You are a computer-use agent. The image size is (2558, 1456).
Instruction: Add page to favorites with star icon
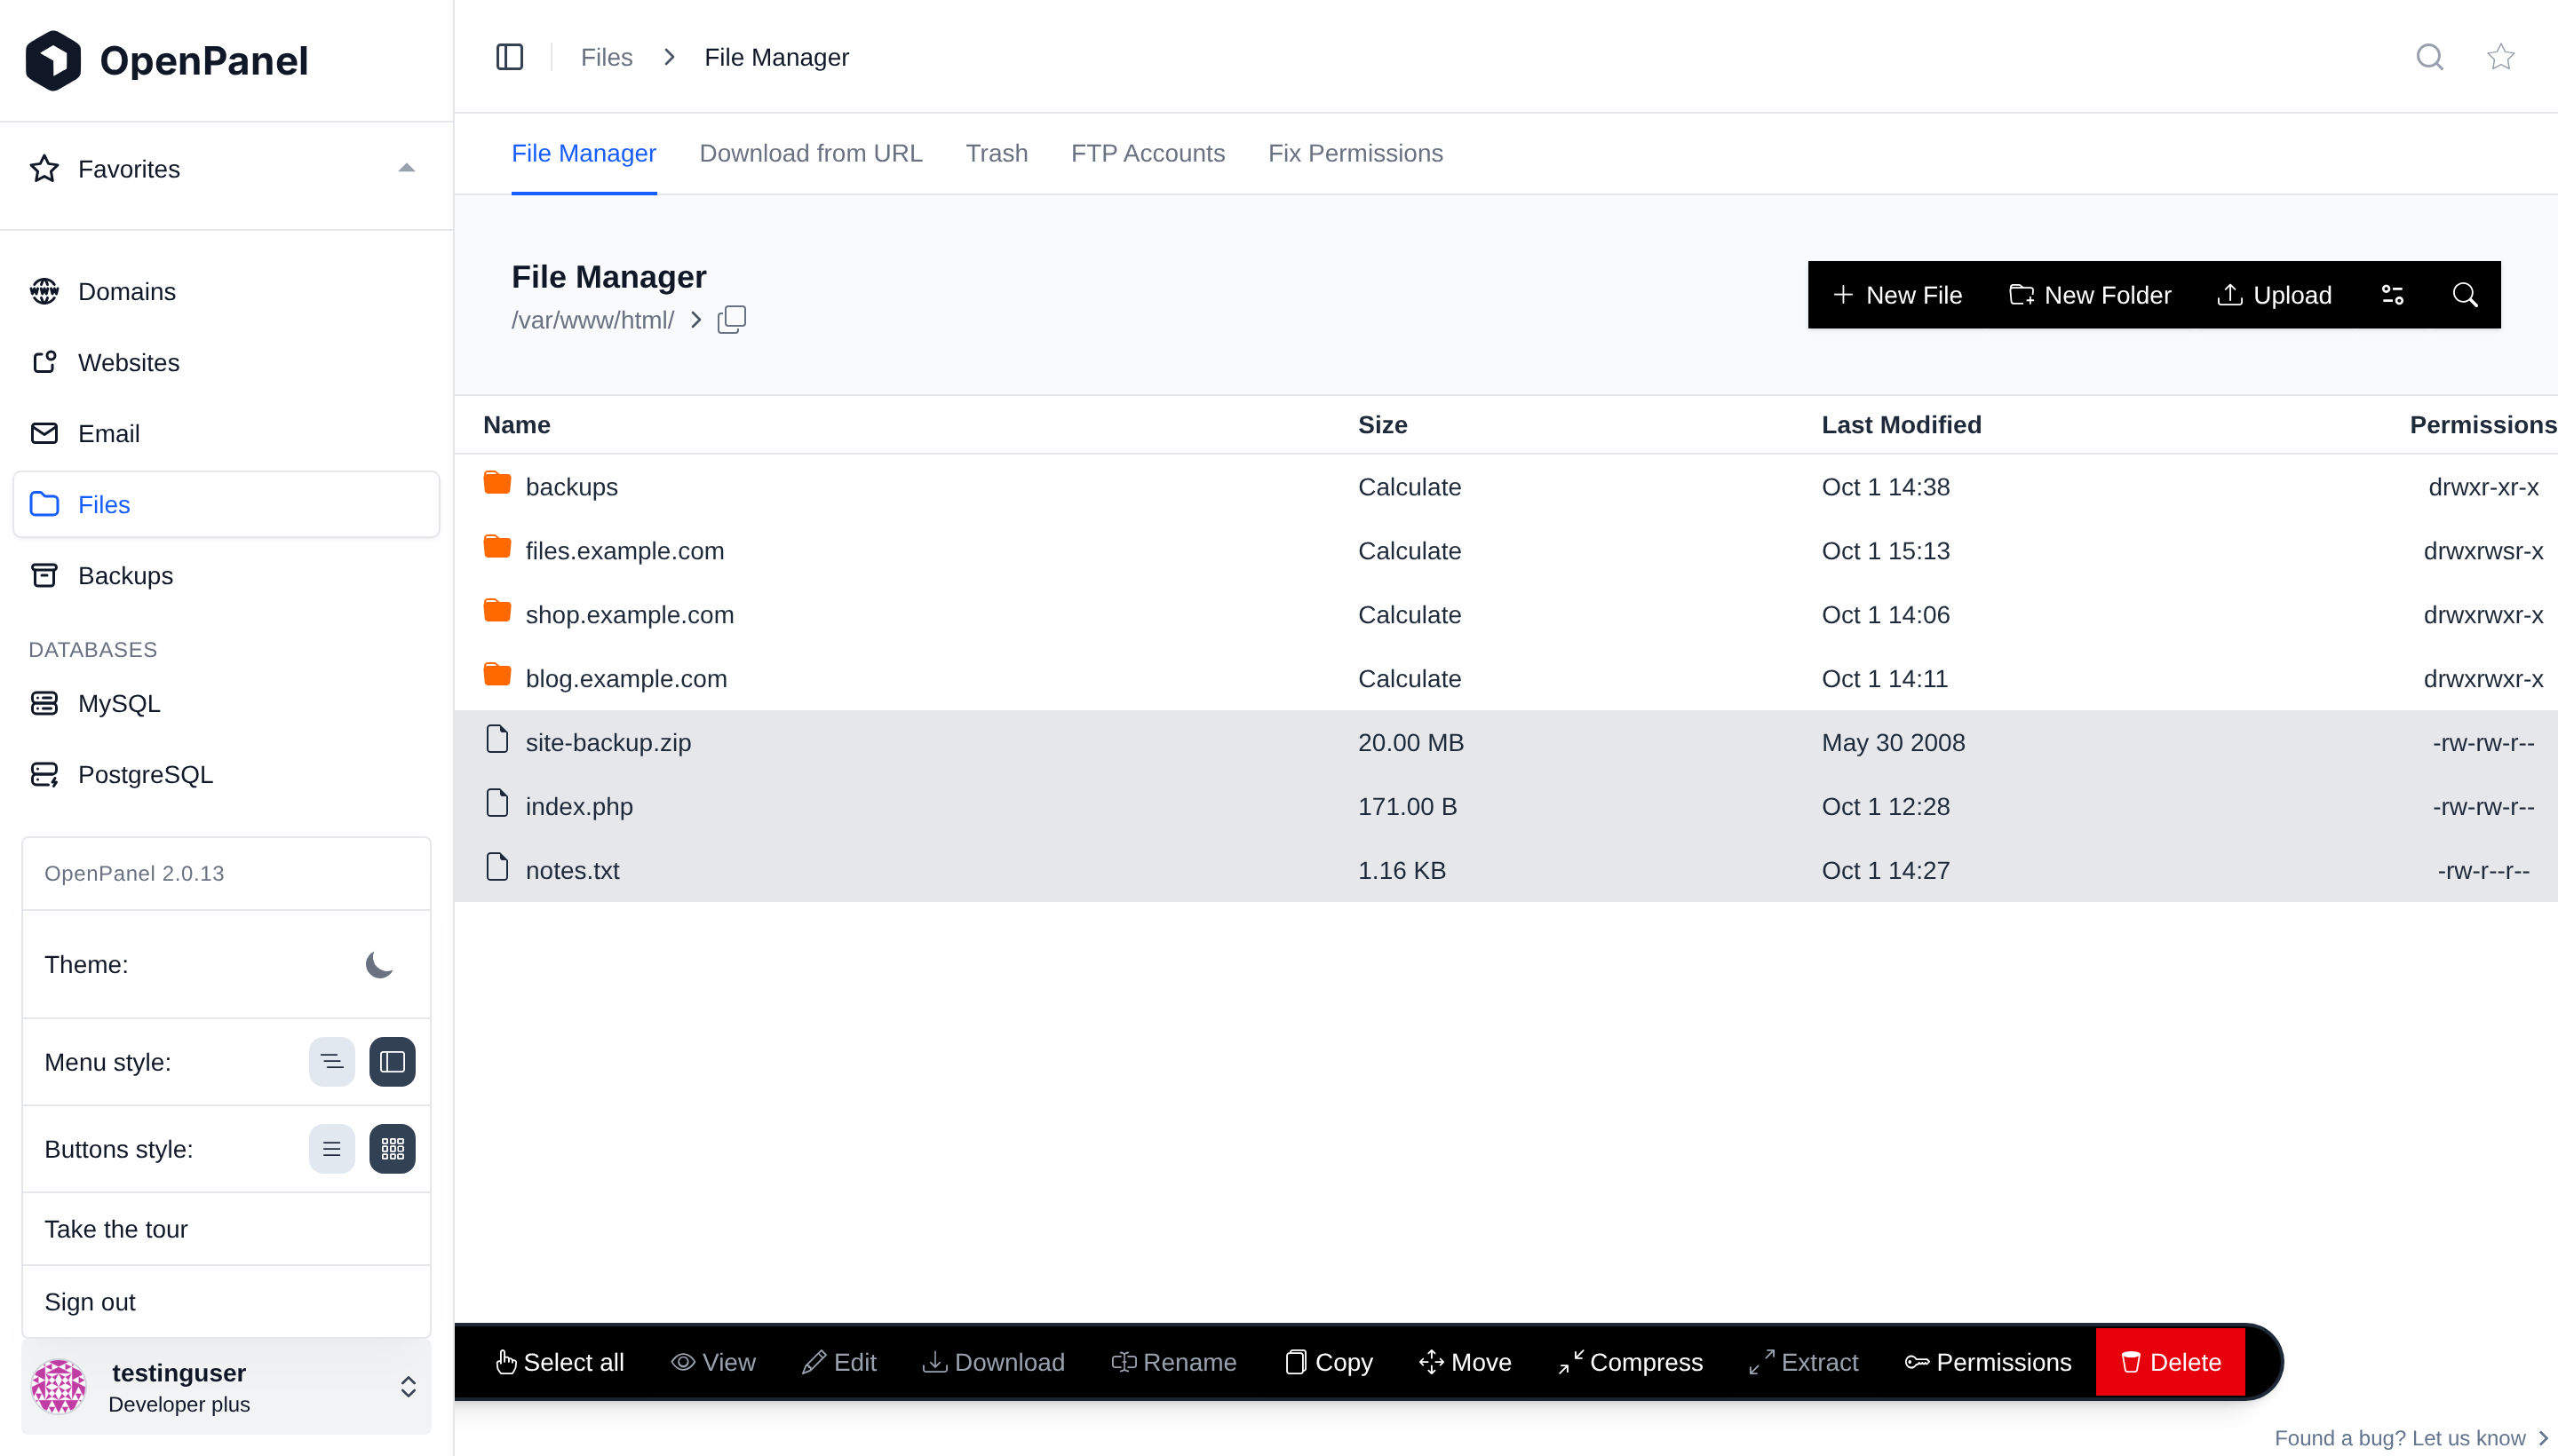2501,57
